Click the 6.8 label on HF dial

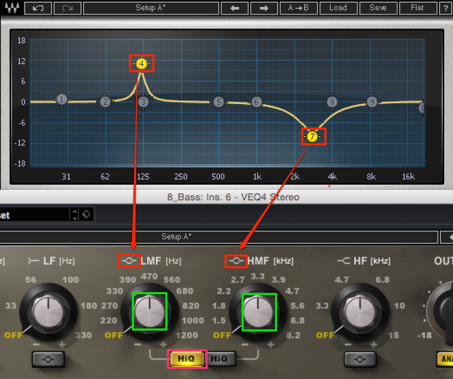coord(383,280)
